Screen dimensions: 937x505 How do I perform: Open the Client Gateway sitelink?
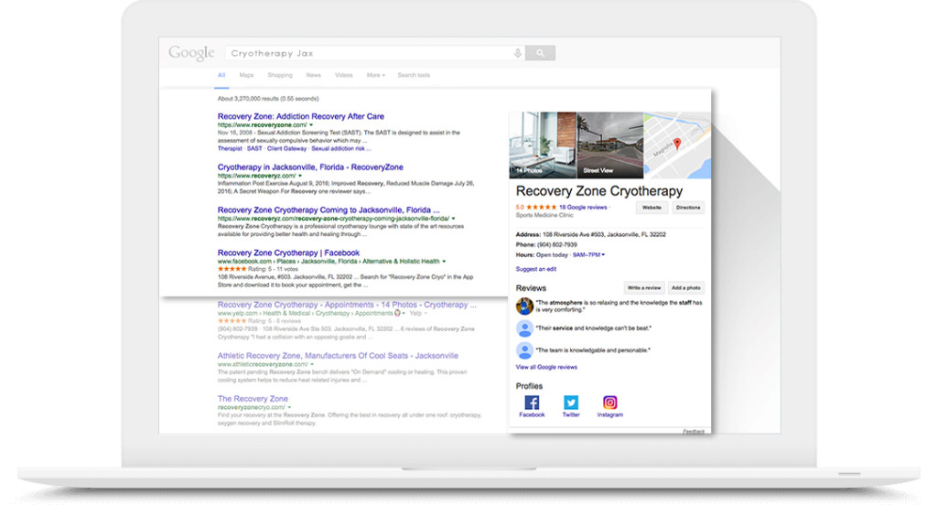(x=286, y=149)
